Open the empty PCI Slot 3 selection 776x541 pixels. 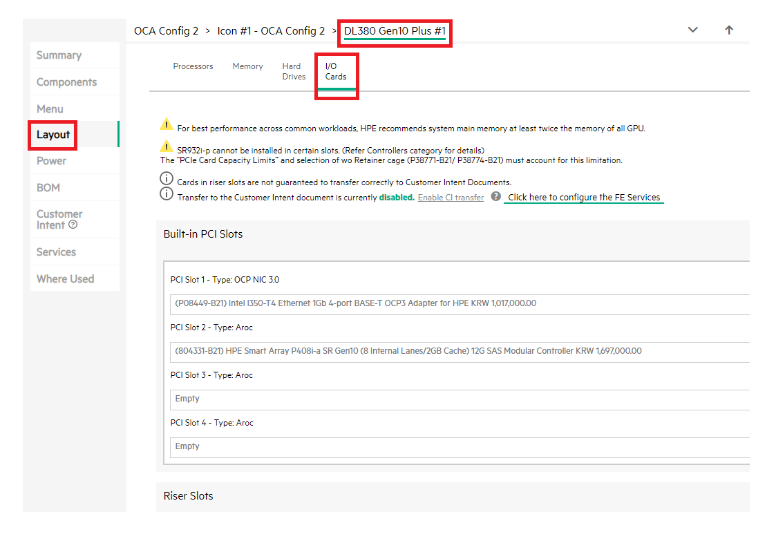tap(460, 399)
